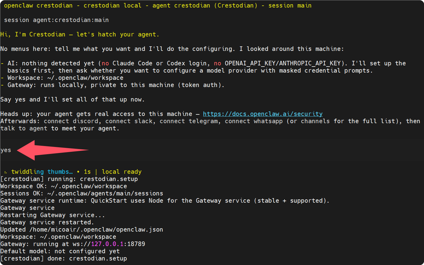Click 'OPENAI_API_KEY/ANTHROPIC_API_KEY' in the AI line
Viewport: 424px width, 265px height.
283,63
